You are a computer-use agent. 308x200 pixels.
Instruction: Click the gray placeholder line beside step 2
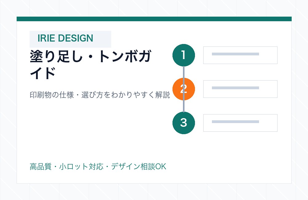pos(235,88)
